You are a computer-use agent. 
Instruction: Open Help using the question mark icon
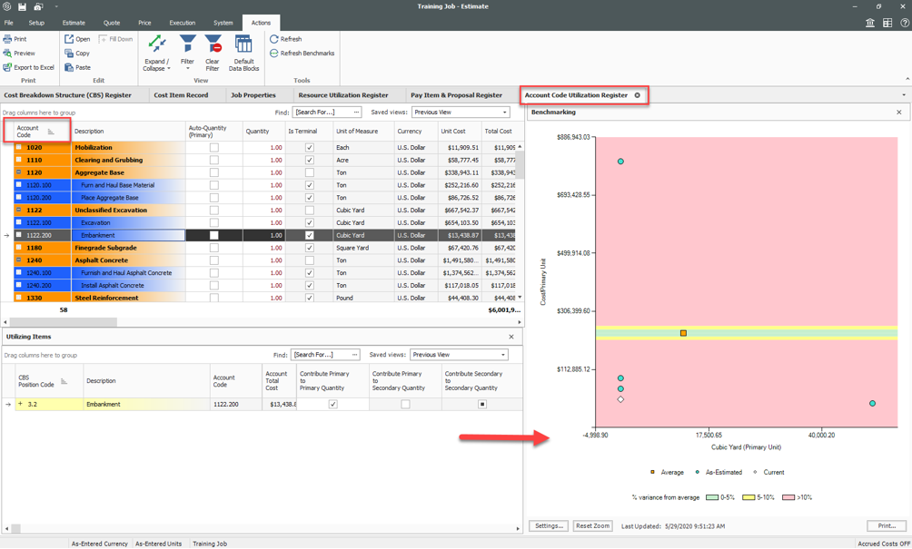click(904, 23)
